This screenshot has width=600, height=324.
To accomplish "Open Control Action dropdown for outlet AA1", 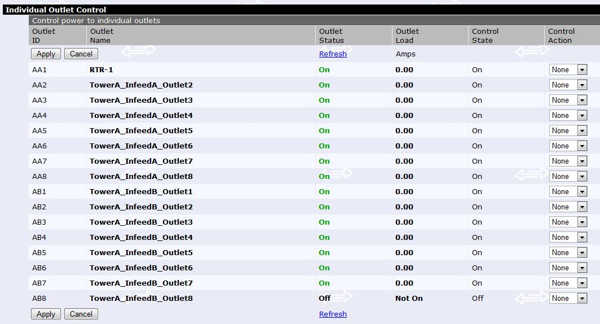I will point(568,70).
